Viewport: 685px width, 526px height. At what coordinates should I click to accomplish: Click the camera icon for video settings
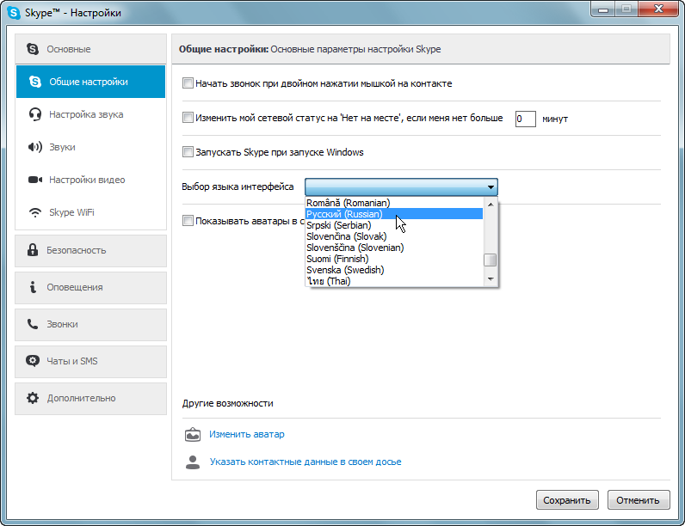tap(34, 180)
